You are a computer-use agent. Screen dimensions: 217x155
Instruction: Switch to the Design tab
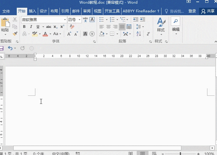point(43,11)
